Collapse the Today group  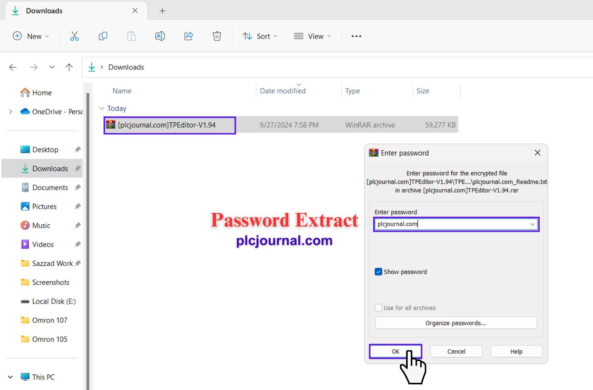102,108
